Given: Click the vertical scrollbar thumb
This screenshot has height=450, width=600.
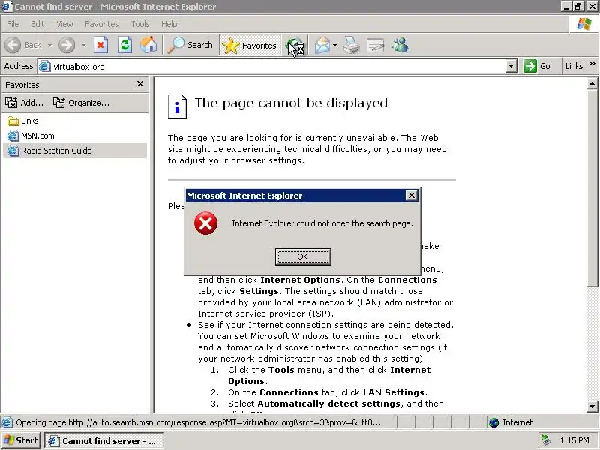Looking at the screenshot, I should (592, 187).
